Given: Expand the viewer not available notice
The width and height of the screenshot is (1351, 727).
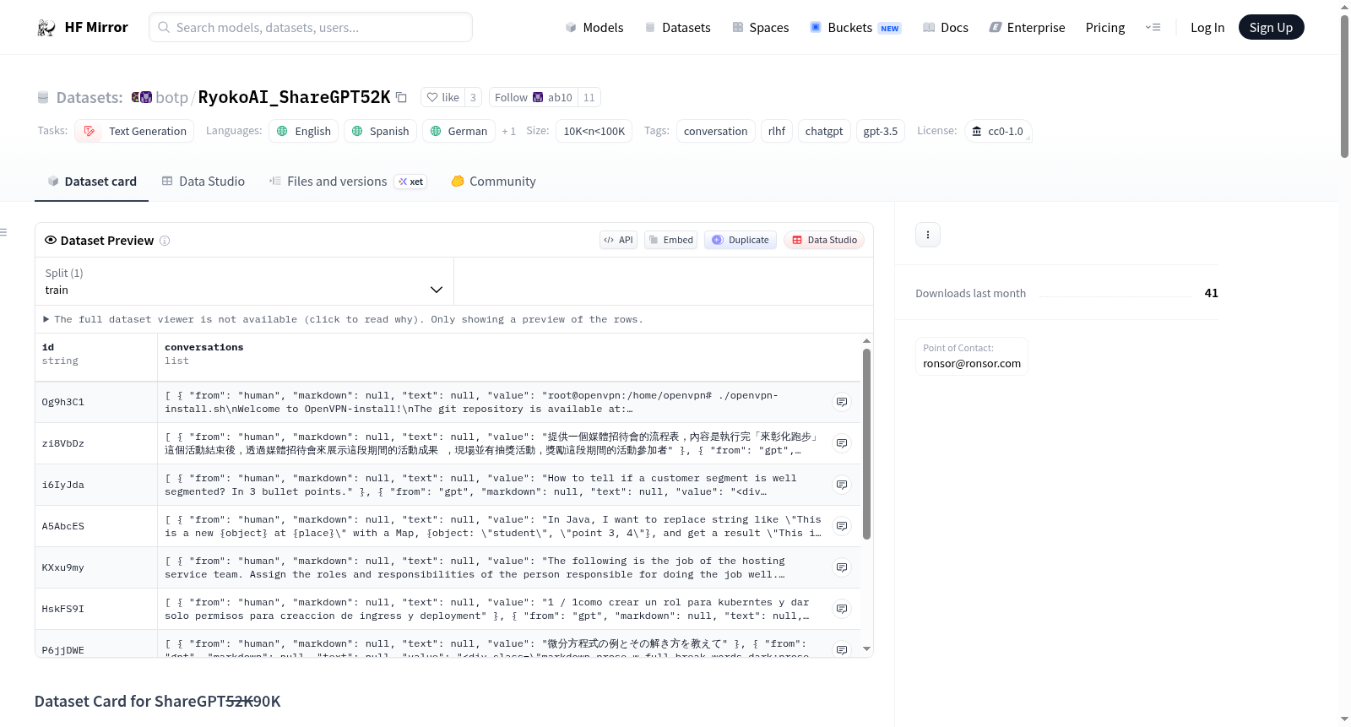Looking at the screenshot, I should [343, 319].
